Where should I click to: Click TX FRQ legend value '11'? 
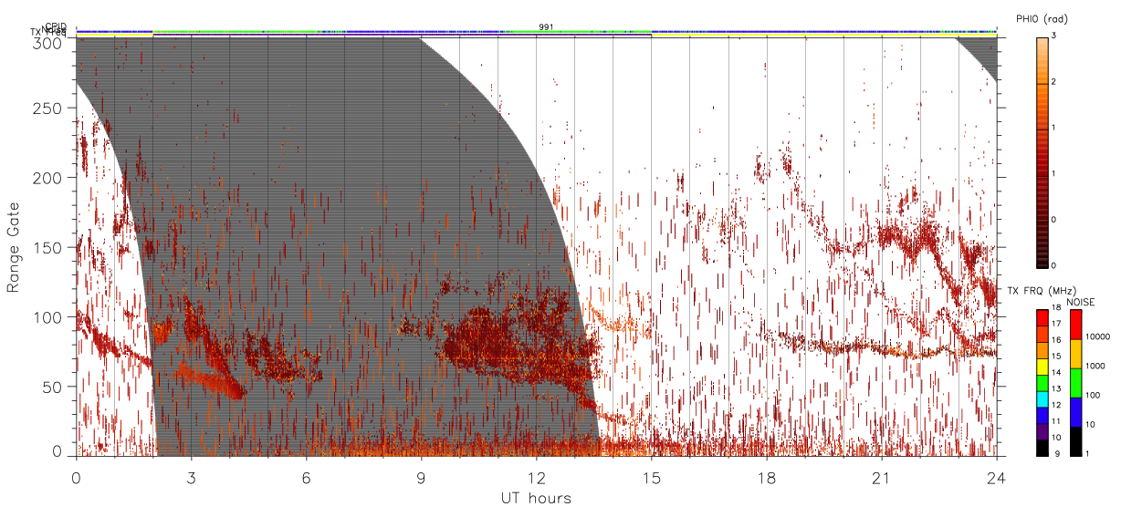pos(1056,421)
